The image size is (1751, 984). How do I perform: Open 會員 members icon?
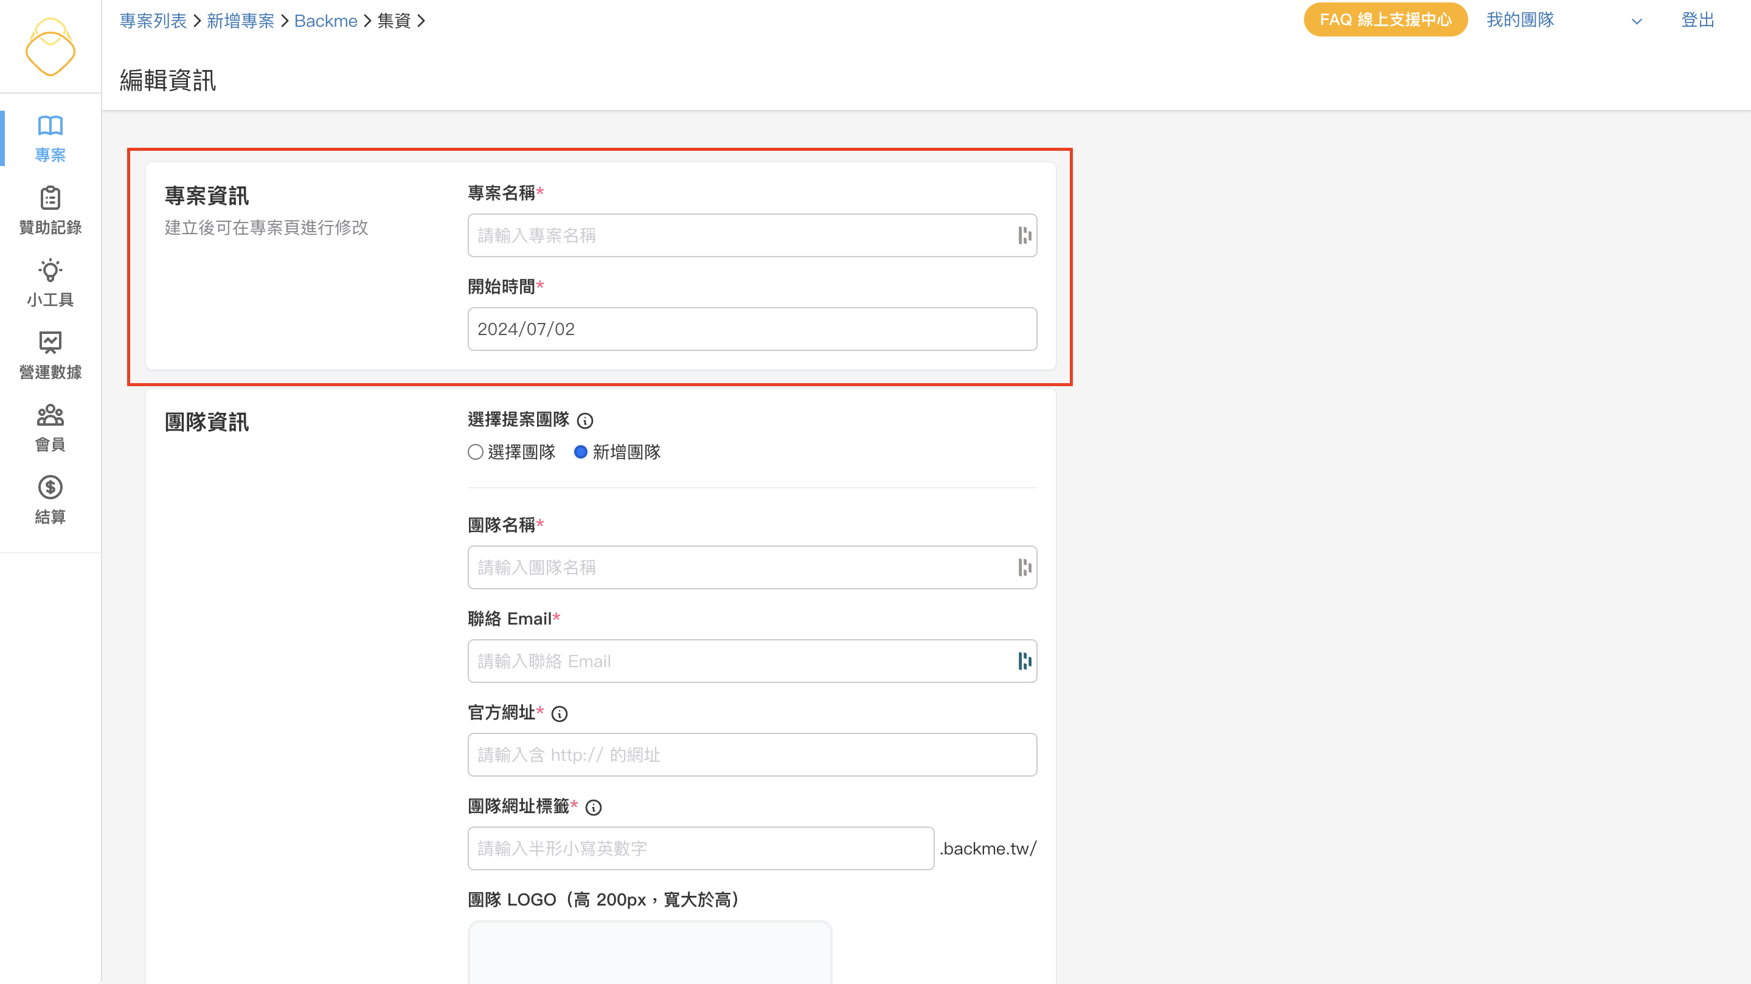pos(50,415)
